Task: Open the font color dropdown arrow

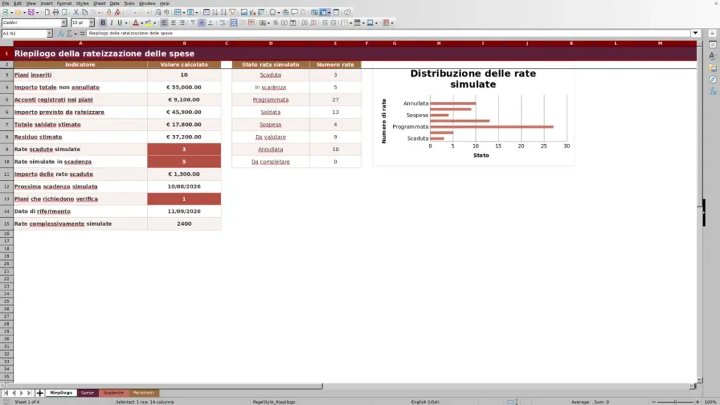Action: click(x=142, y=23)
